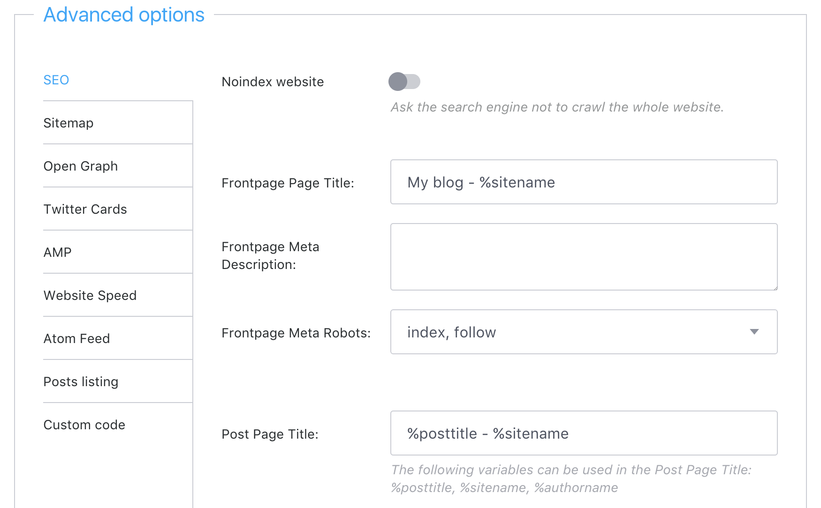Screen dimensions: 821x508
Task: Switch to the Open Graph tab
Action: pos(80,166)
